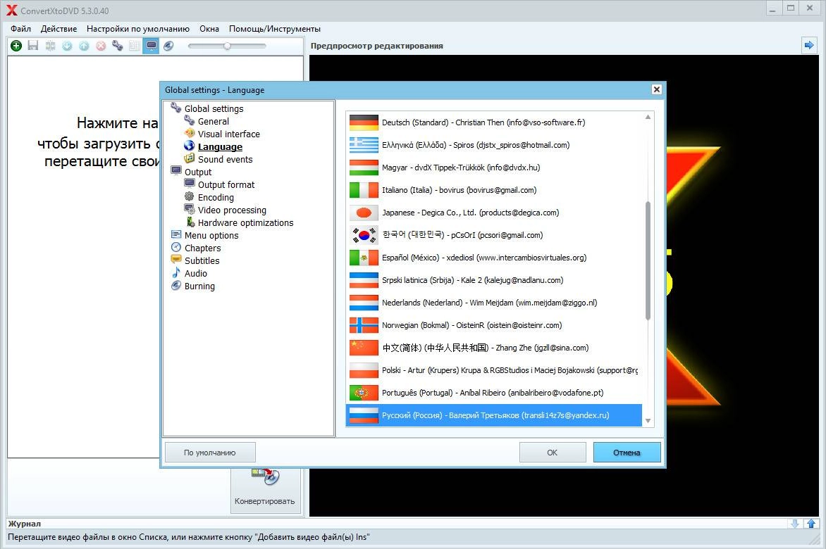The image size is (826, 549).
Task: Click the Конвертировать button label
Action: 264,501
